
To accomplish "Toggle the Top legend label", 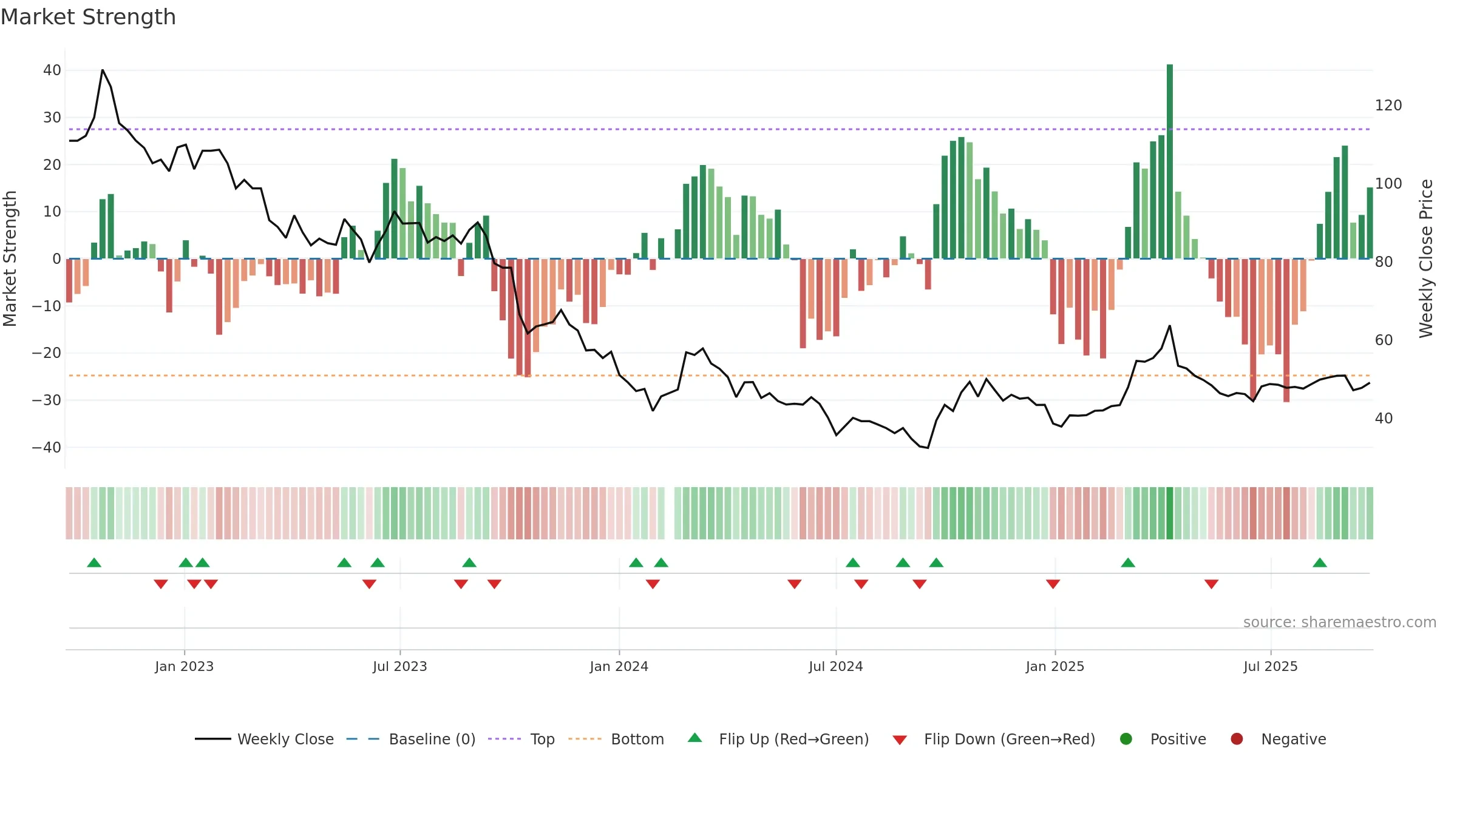I will pos(543,740).
